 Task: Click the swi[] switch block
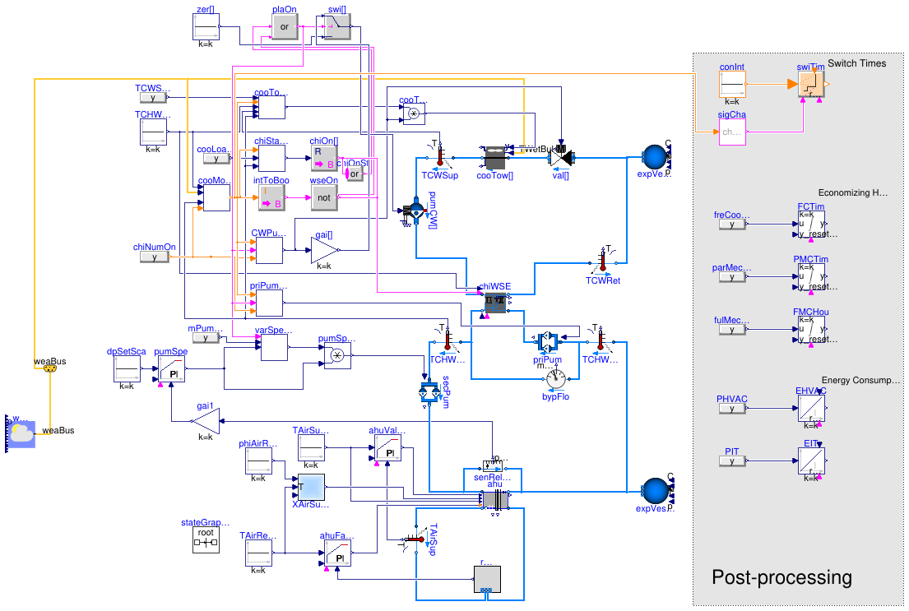[x=337, y=26]
